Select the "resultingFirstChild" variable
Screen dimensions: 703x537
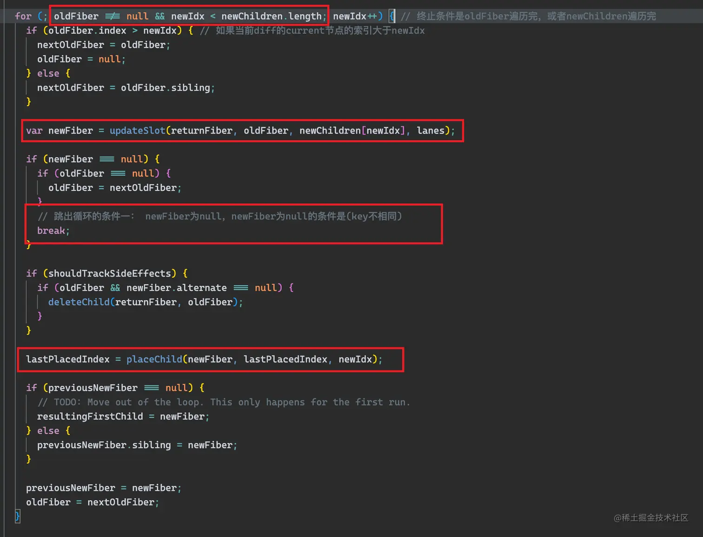90,417
